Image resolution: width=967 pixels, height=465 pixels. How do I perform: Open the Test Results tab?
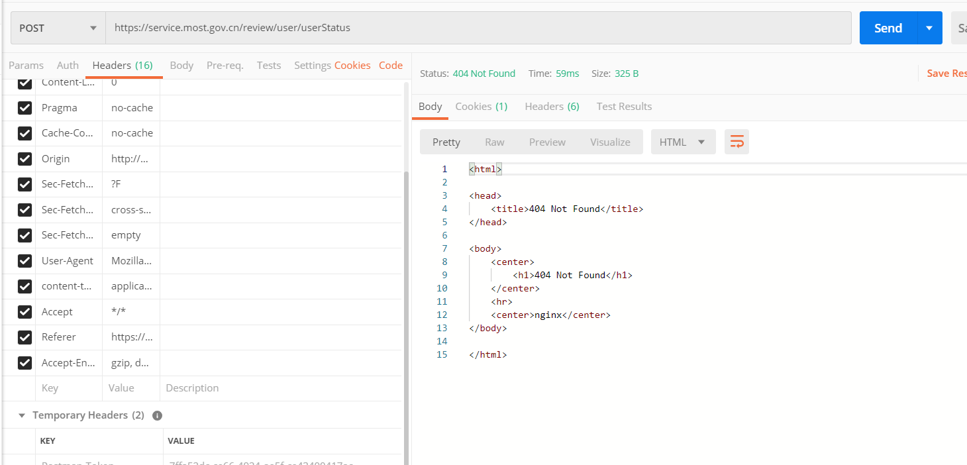coord(624,106)
